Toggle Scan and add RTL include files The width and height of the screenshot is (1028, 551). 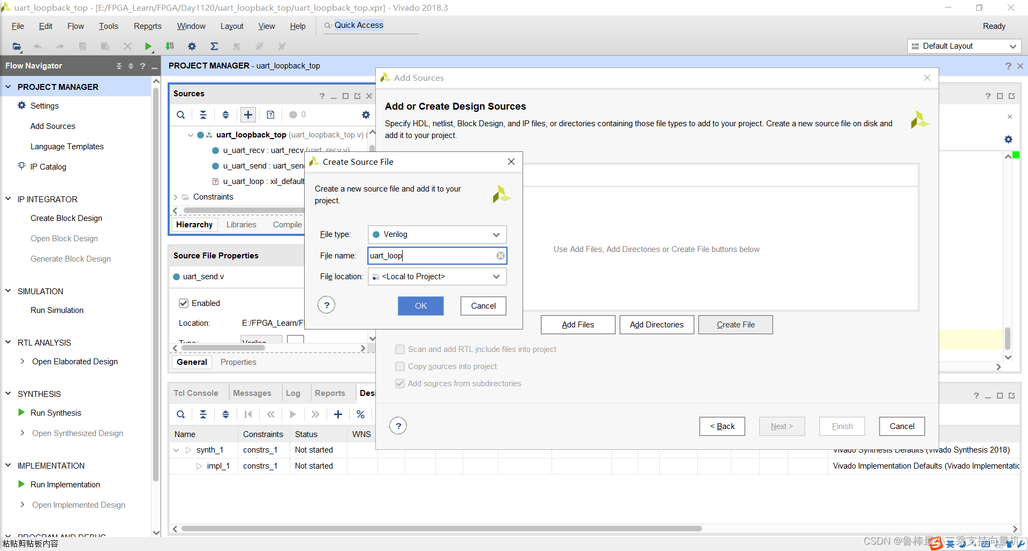(x=399, y=349)
